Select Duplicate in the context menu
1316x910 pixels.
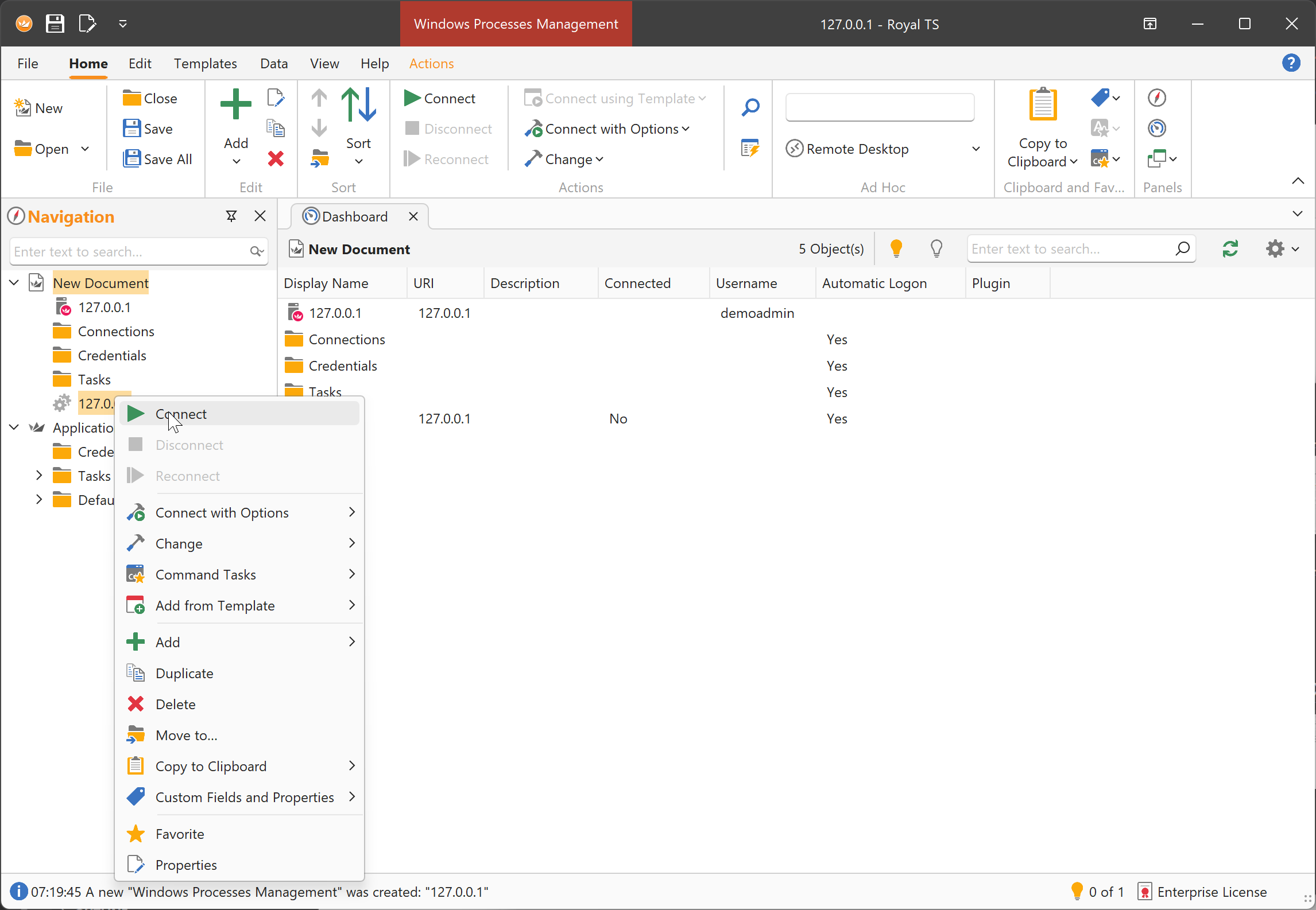point(239,673)
